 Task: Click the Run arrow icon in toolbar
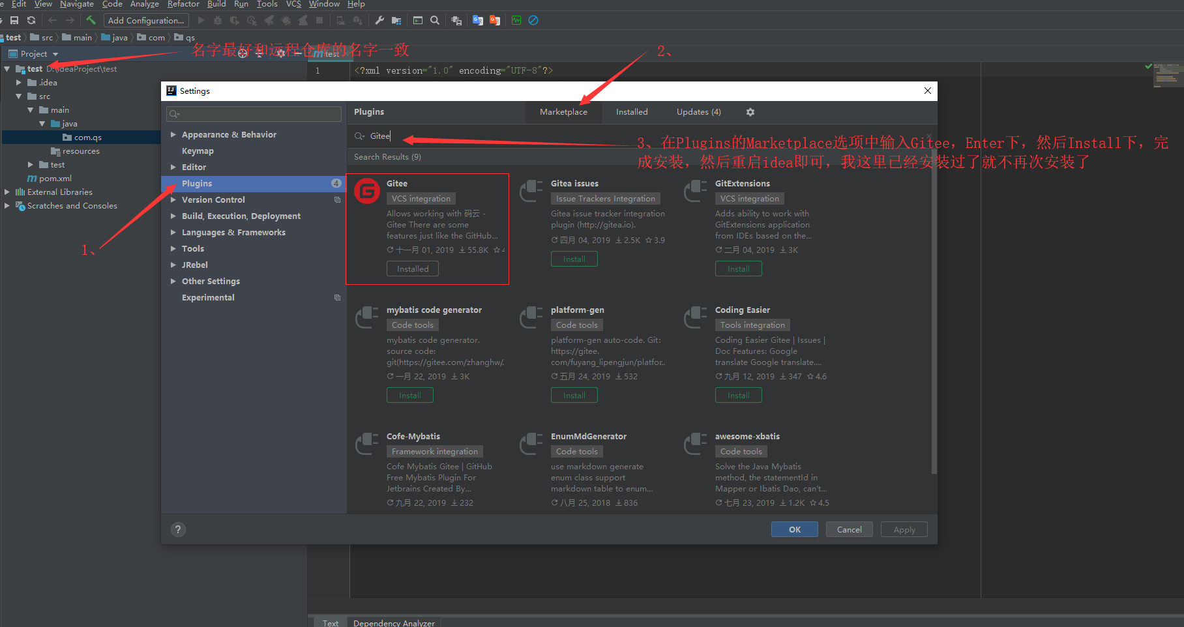tap(201, 20)
